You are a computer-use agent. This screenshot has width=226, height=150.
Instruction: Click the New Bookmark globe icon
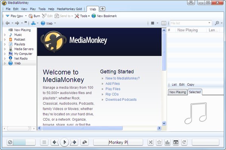coord(93,16)
